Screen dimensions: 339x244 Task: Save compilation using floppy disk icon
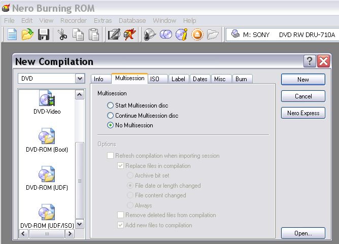(x=44, y=34)
